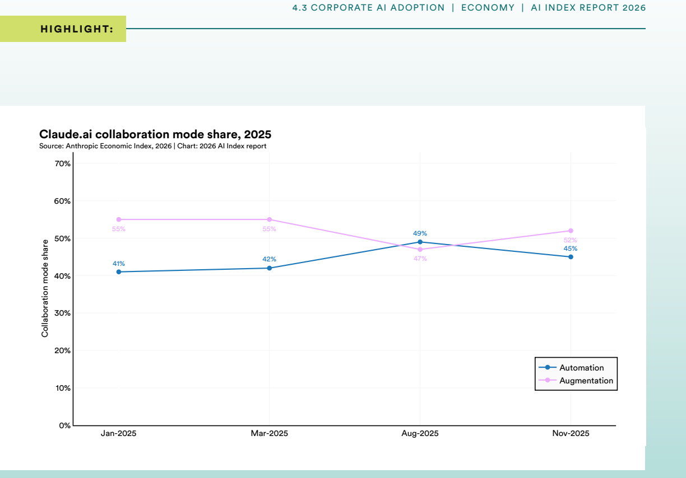686x478 pixels.
Task: Click the Jan-2025 x-axis label
Action: tap(119, 434)
